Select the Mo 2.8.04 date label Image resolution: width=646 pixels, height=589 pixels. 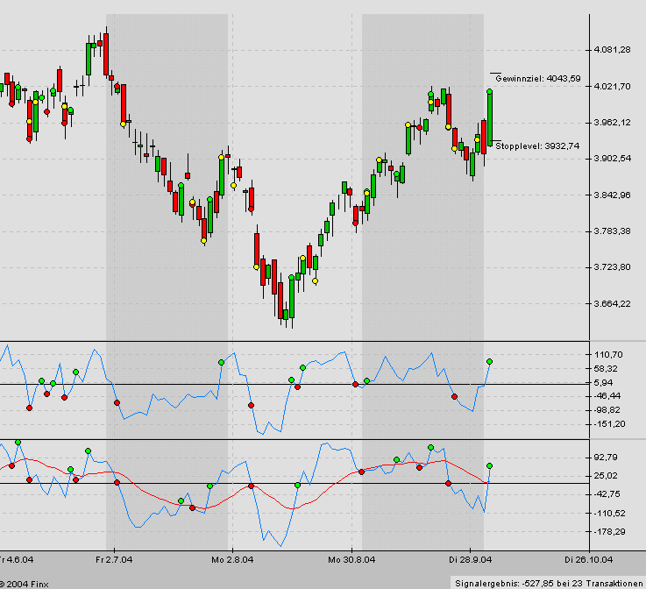coord(232,558)
